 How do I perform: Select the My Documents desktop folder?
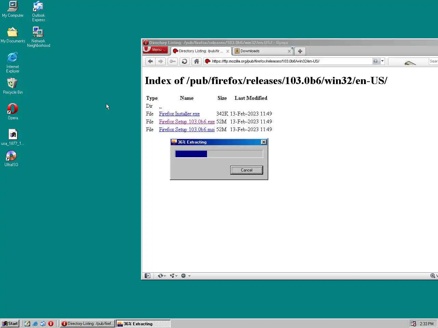pyautogui.click(x=13, y=35)
